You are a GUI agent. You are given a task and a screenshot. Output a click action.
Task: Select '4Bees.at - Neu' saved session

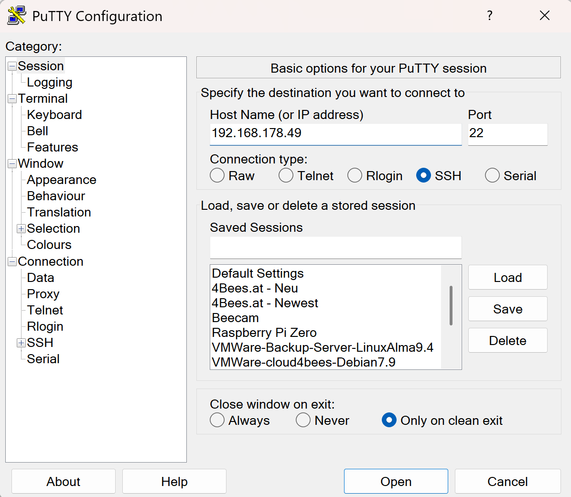[x=325, y=288]
